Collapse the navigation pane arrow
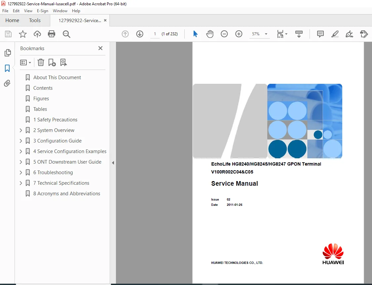 (x=113, y=163)
